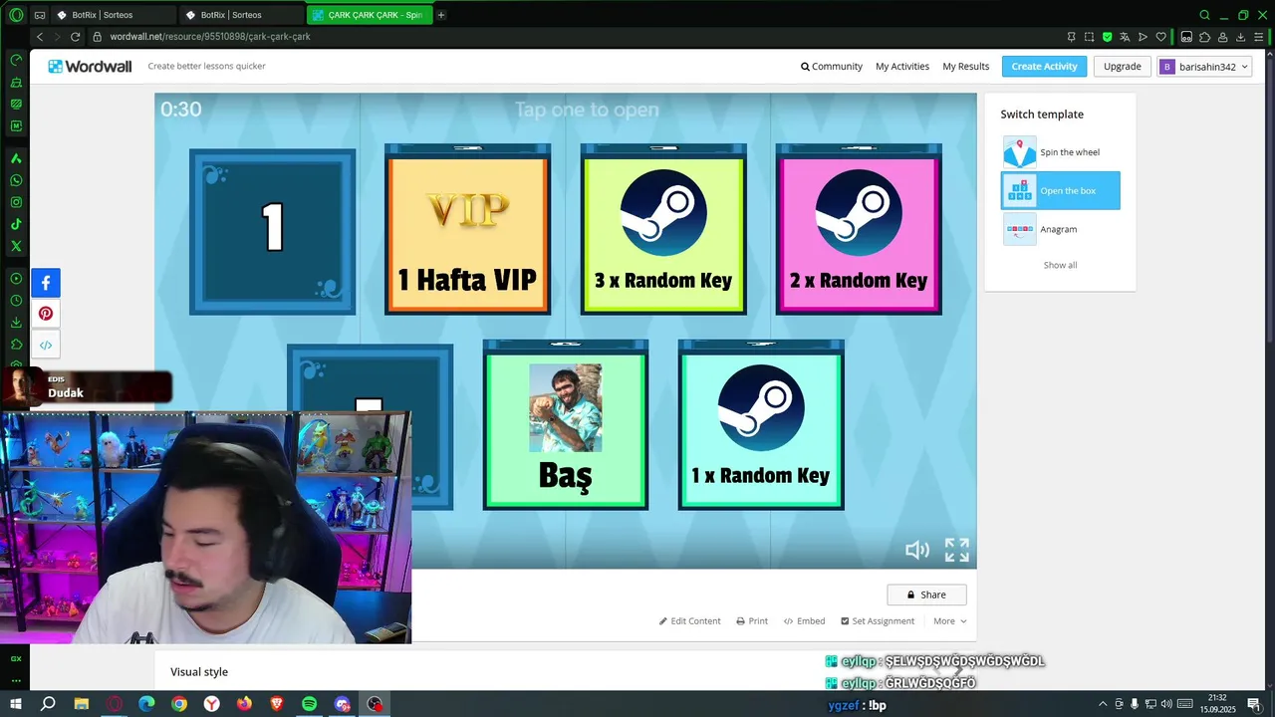Select the 1 x Random Key box

coord(761,425)
